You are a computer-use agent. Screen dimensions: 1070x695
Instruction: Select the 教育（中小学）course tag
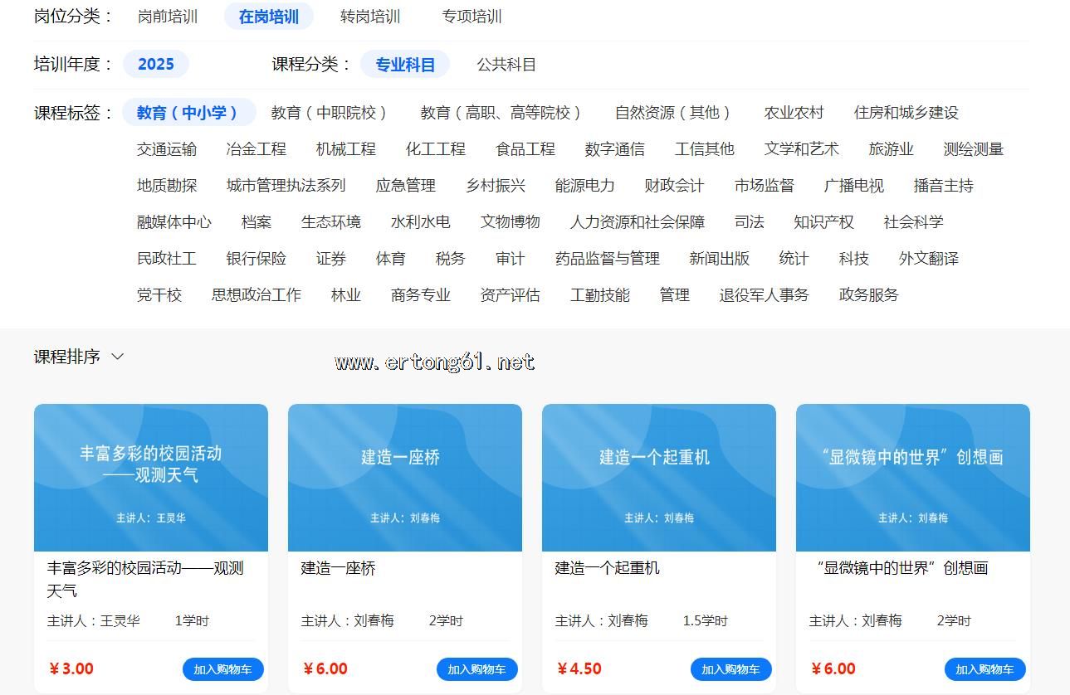click(x=188, y=113)
